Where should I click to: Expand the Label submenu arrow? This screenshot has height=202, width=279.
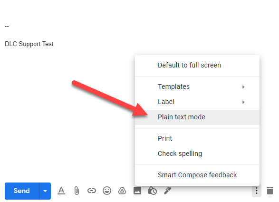[243, 102]
